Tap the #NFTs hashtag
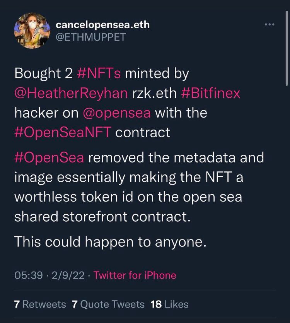 [x=100, y=73]
